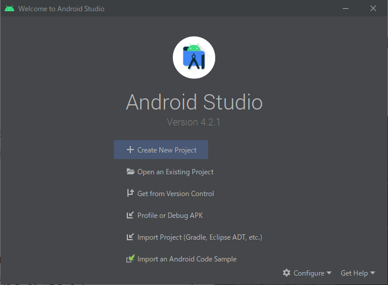This screenshot has height=285, width=388.
Task: Click the plus icon beside Create New Project
Action: pos(130,150)
